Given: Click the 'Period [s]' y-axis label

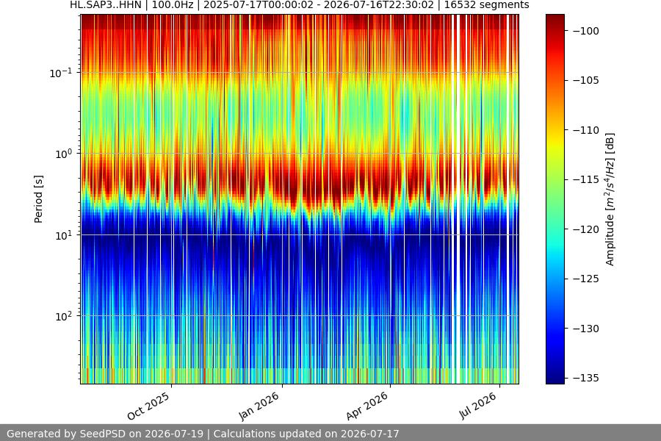Looking at the screenshot, I should coord(38,198).
